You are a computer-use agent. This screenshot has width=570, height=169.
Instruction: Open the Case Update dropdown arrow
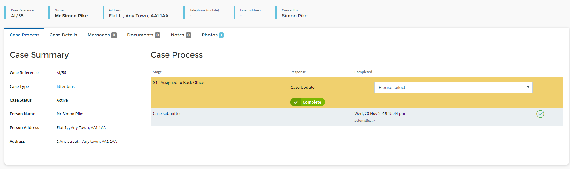click(x=528, y=87)
